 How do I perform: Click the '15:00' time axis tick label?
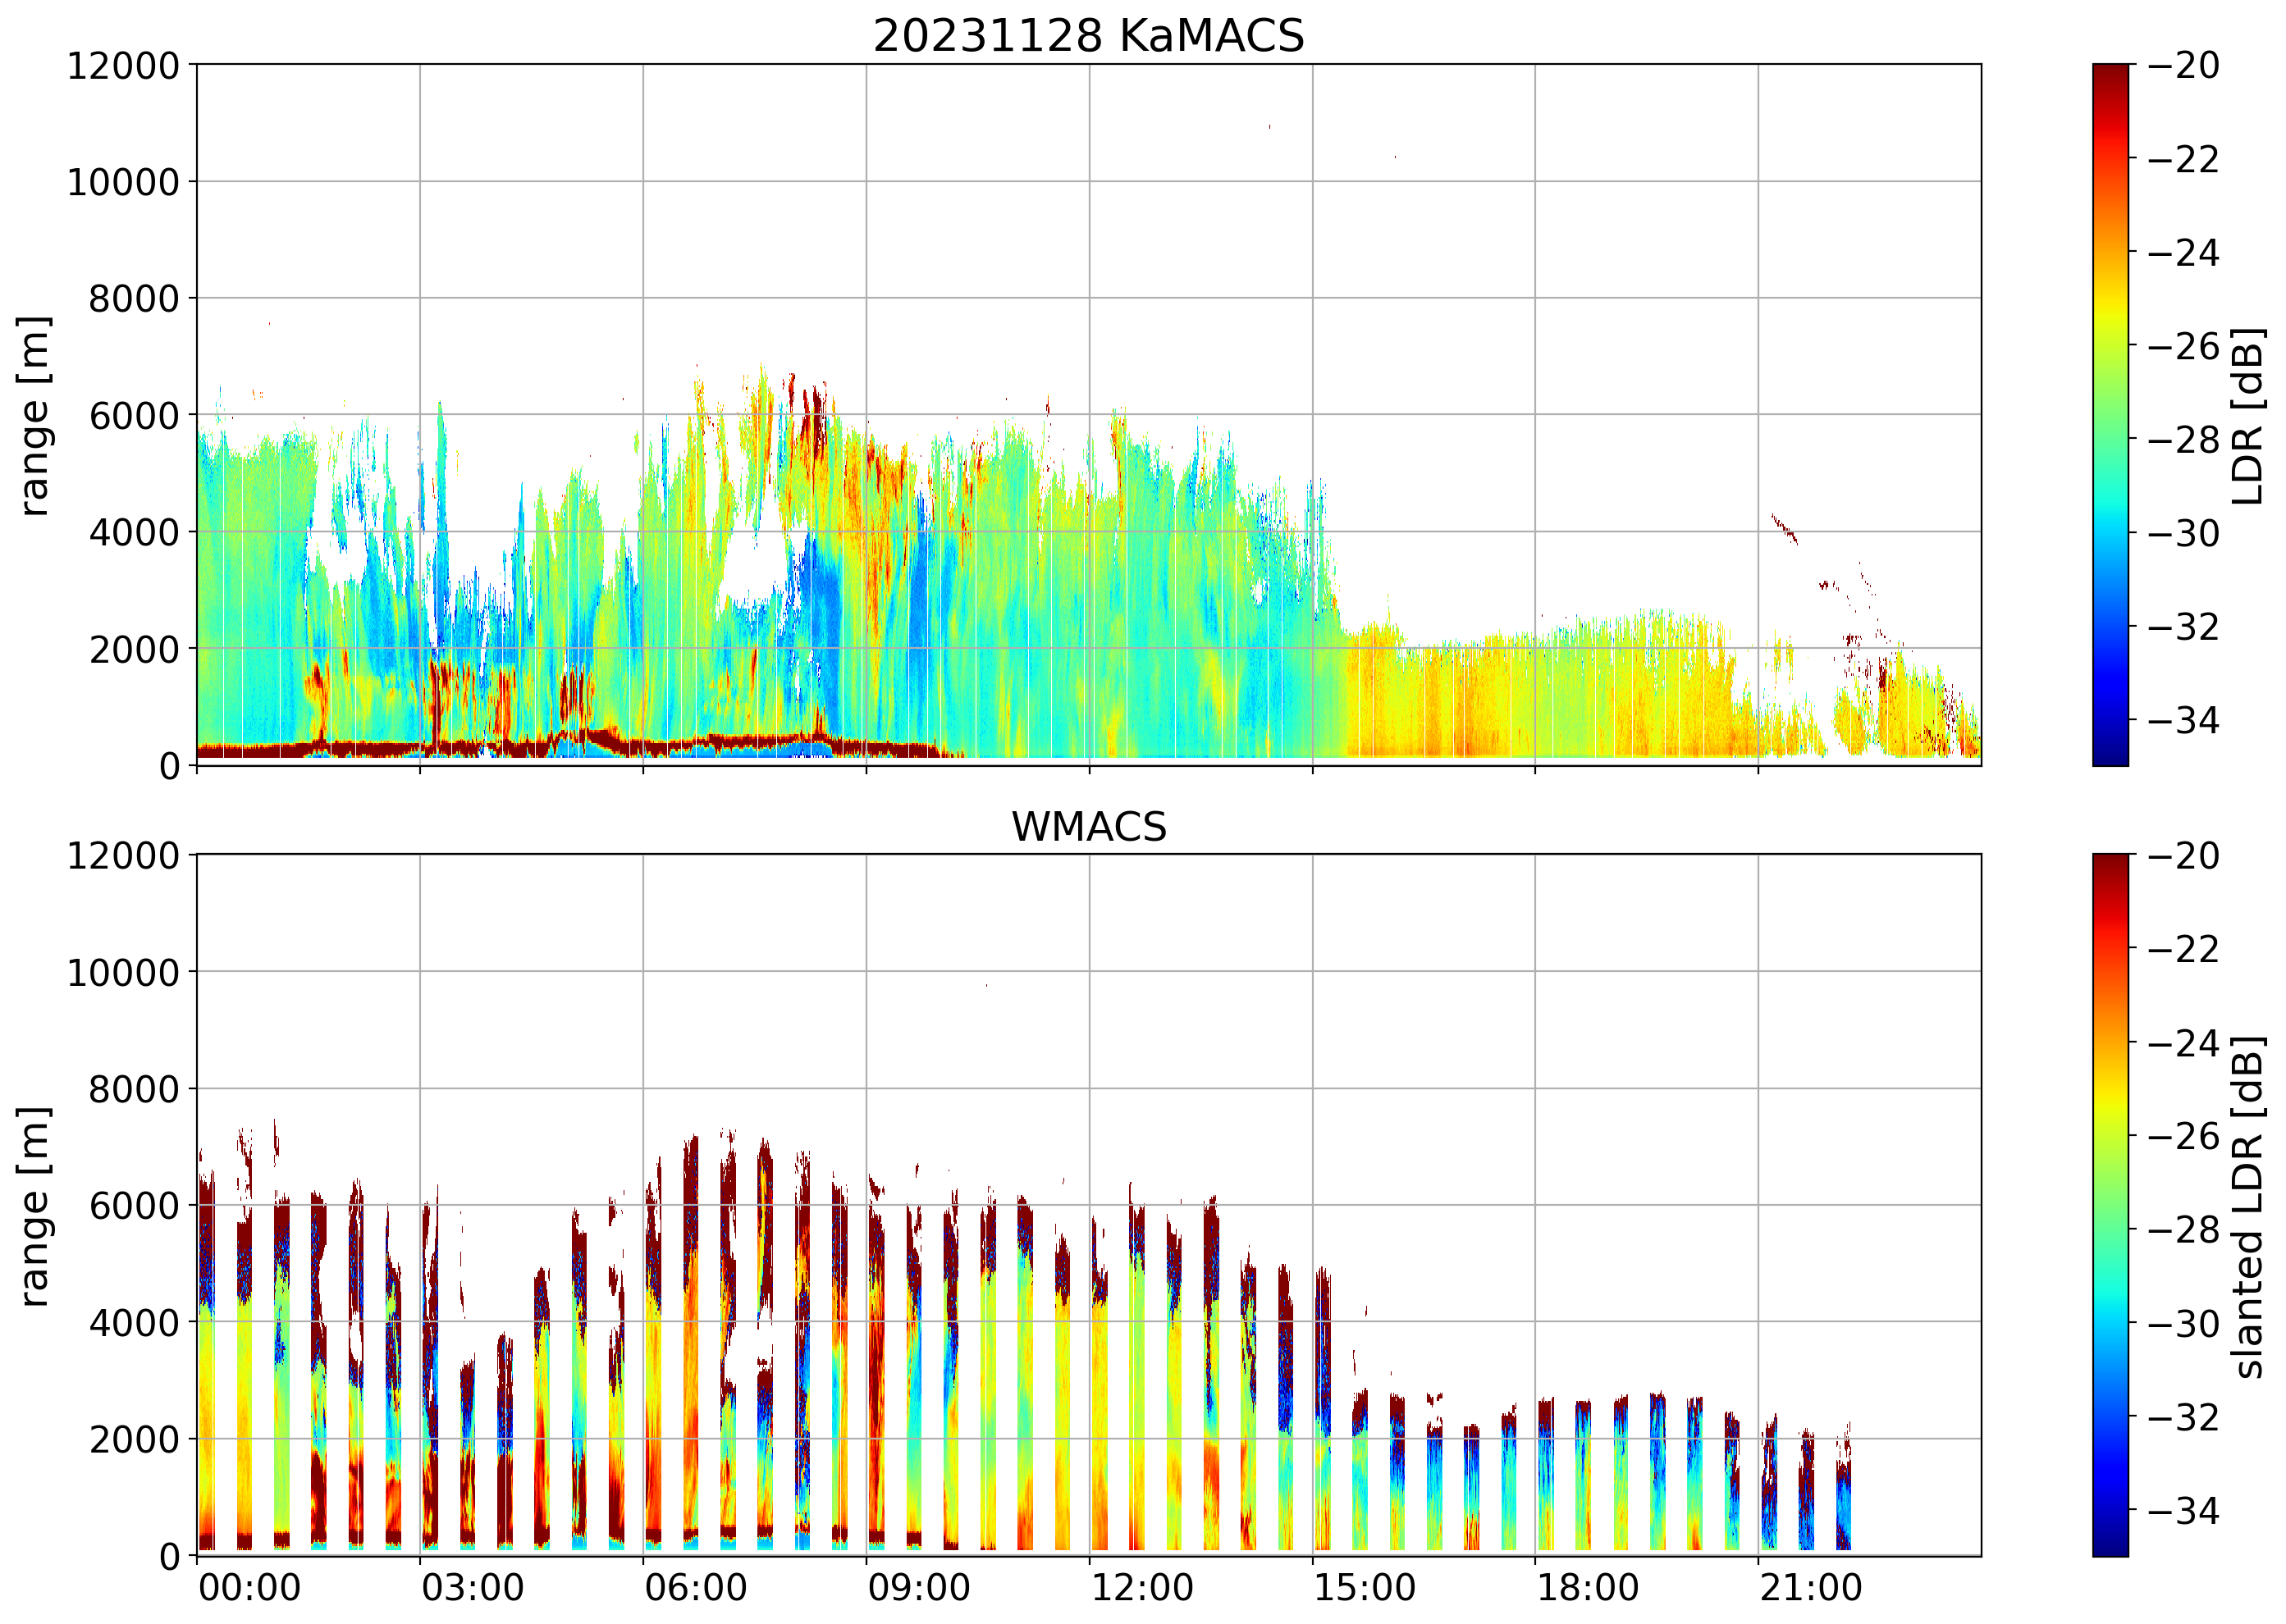pos(1365,1588)
